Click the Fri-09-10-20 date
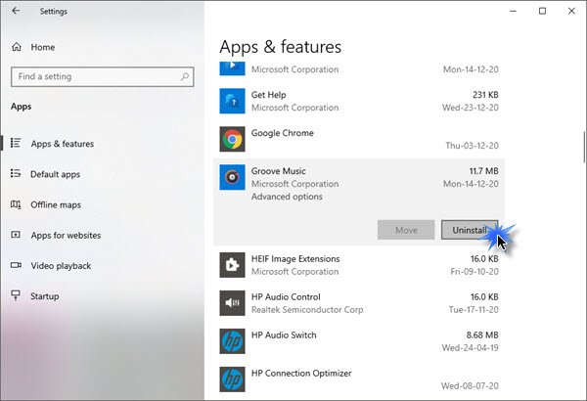This screenshot has height=401, width=587. pos(474,272)
